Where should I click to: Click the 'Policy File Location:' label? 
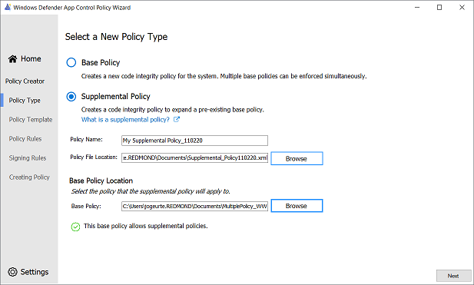(94, 157)
